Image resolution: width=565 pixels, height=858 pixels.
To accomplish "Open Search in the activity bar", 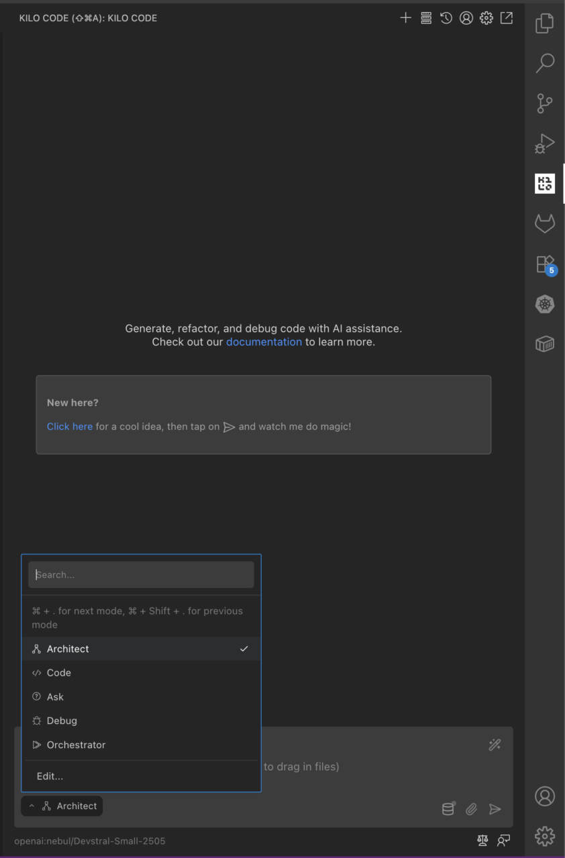I will point(544,63).
